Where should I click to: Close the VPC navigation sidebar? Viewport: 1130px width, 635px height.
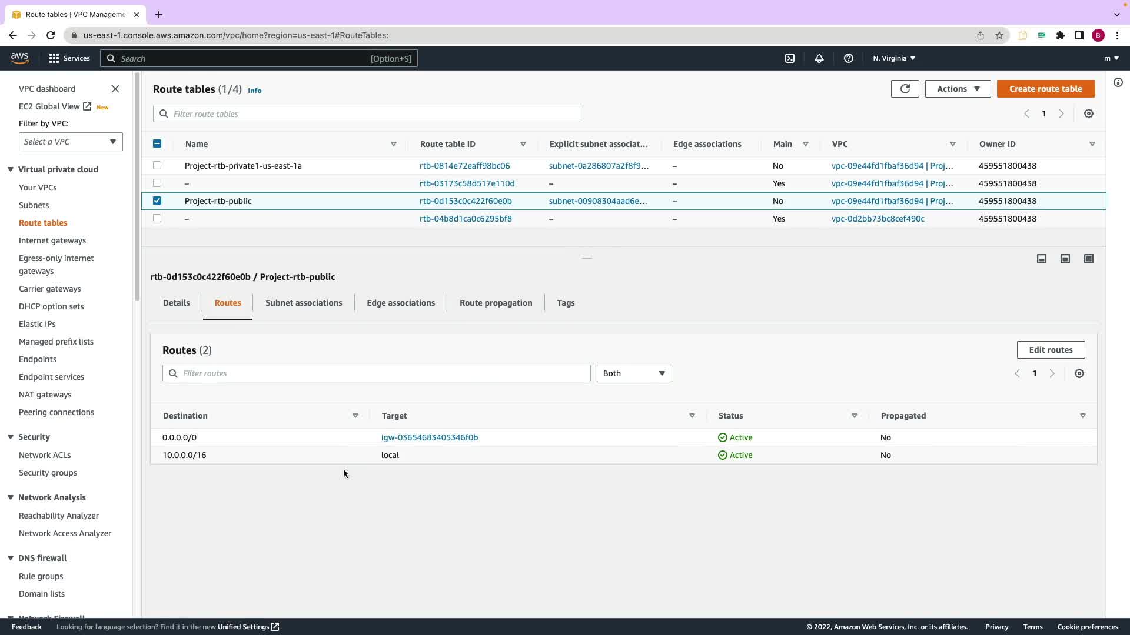pyautogui.click(x=115, y=89)
